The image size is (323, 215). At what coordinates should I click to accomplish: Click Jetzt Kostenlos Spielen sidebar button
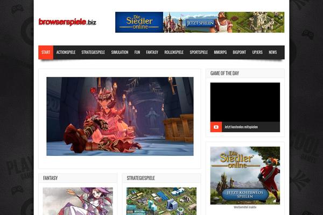[x=245, y=194]
